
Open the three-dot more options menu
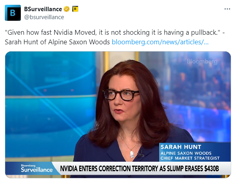[227, 9]
